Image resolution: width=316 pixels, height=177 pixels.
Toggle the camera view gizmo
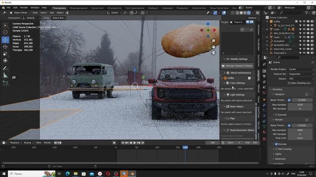coord(213,53)
